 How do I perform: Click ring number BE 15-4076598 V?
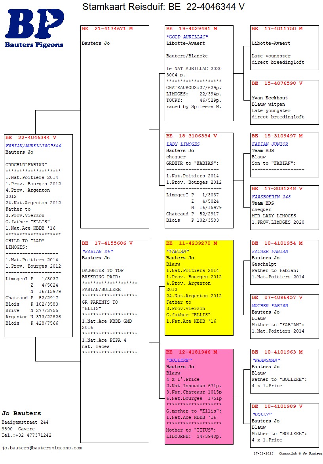coord(277,83)
